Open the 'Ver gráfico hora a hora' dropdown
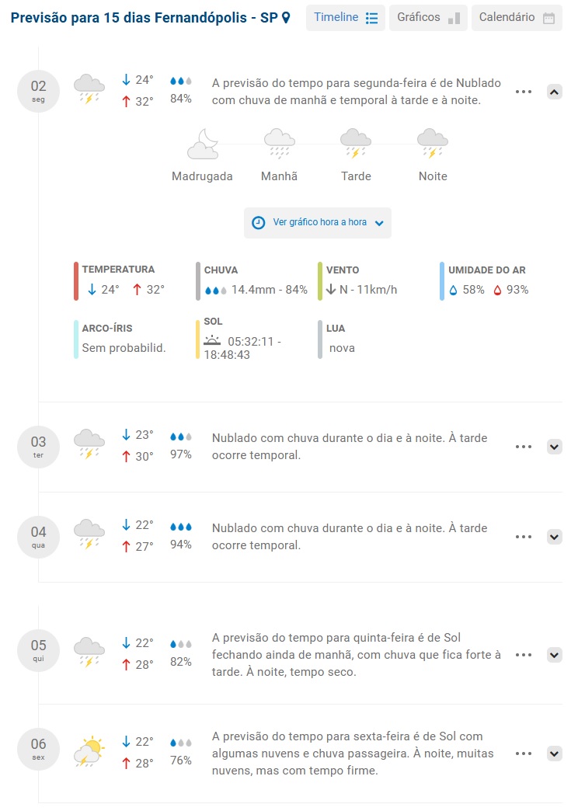The height and width of the screenshot is (811, 578). pyautogui.click(x=318, y=222)
